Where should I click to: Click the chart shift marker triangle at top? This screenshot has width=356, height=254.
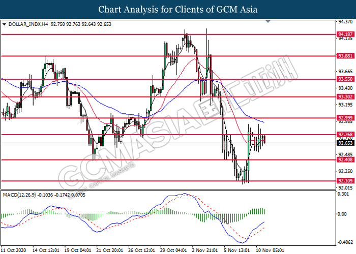coord(268,21)
